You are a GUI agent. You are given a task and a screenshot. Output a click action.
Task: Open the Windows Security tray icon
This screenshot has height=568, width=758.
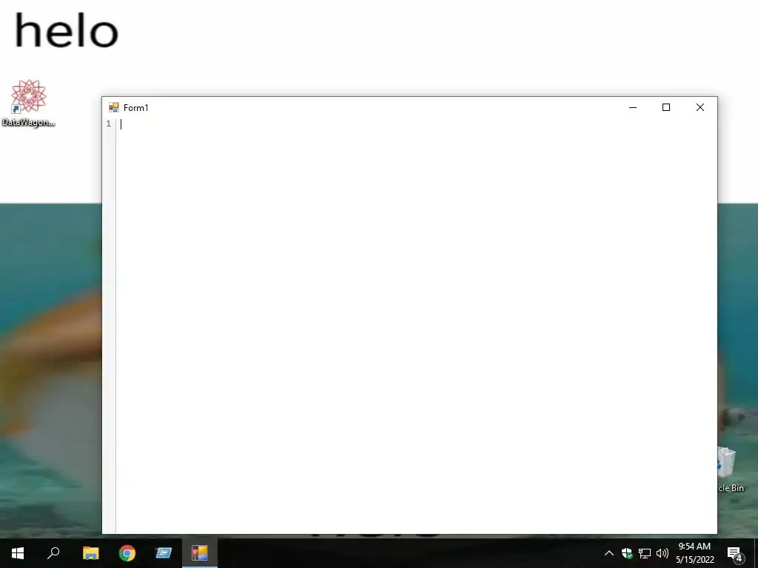(x=627, y=553)
